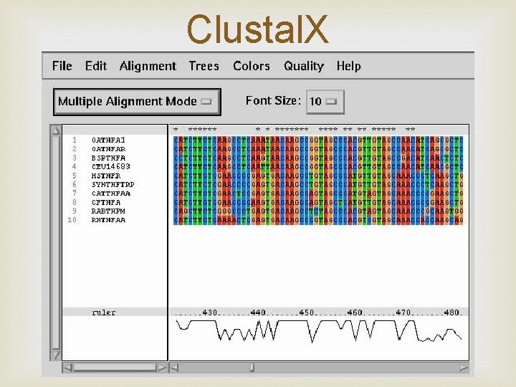The width and height of the screenshot is (516, 387).
Task: Select sequence name CATTNFAA
Action: [111, 193]
